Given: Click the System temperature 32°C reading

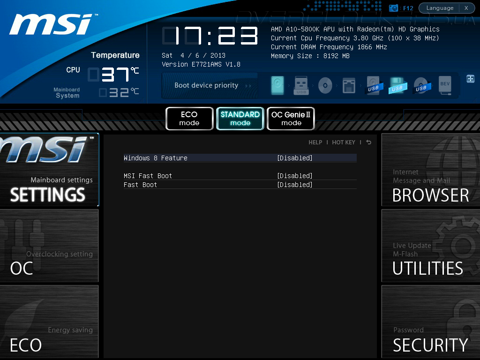Looking at the screenshot, I should 119,92.
